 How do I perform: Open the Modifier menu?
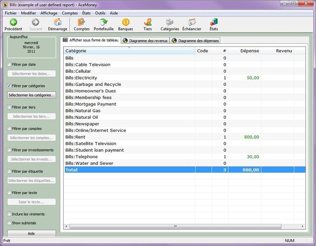(28, 13)
